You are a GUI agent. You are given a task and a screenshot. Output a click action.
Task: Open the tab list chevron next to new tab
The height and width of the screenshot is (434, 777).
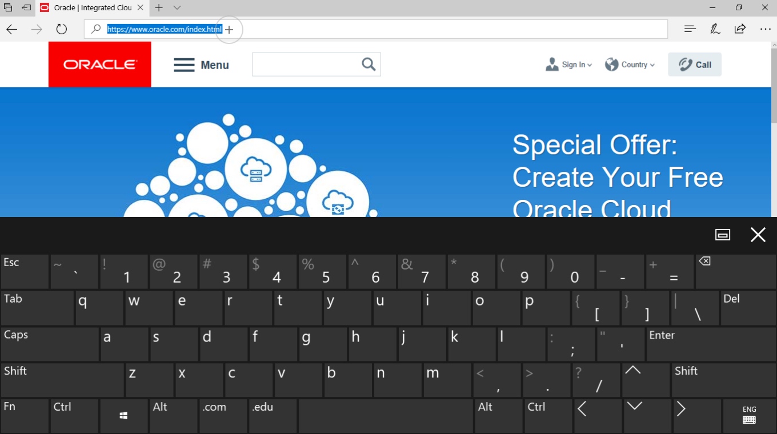click(177, 8)
